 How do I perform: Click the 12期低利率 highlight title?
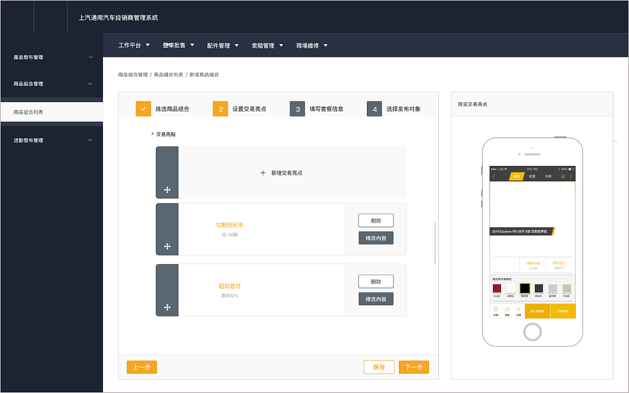[x=230, y=225]
